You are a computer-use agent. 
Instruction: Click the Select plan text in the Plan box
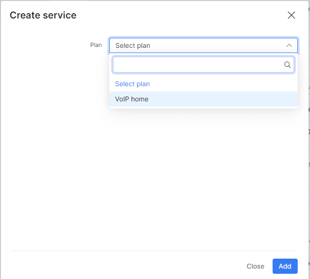[133, 45]
